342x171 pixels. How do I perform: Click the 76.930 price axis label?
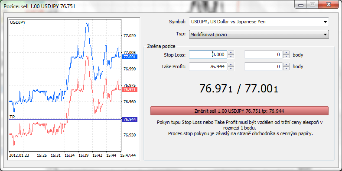click(x=130, y=135)
